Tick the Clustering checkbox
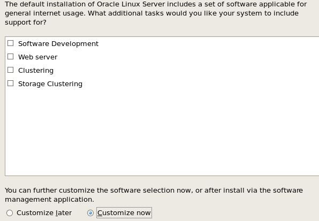319x221 pixels. point(10,70)
